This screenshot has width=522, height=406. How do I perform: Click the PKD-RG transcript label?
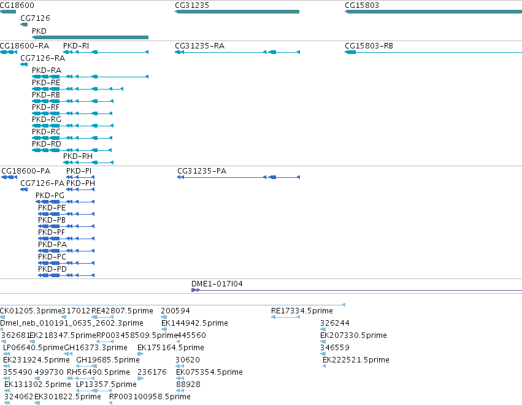coord(47,120)
